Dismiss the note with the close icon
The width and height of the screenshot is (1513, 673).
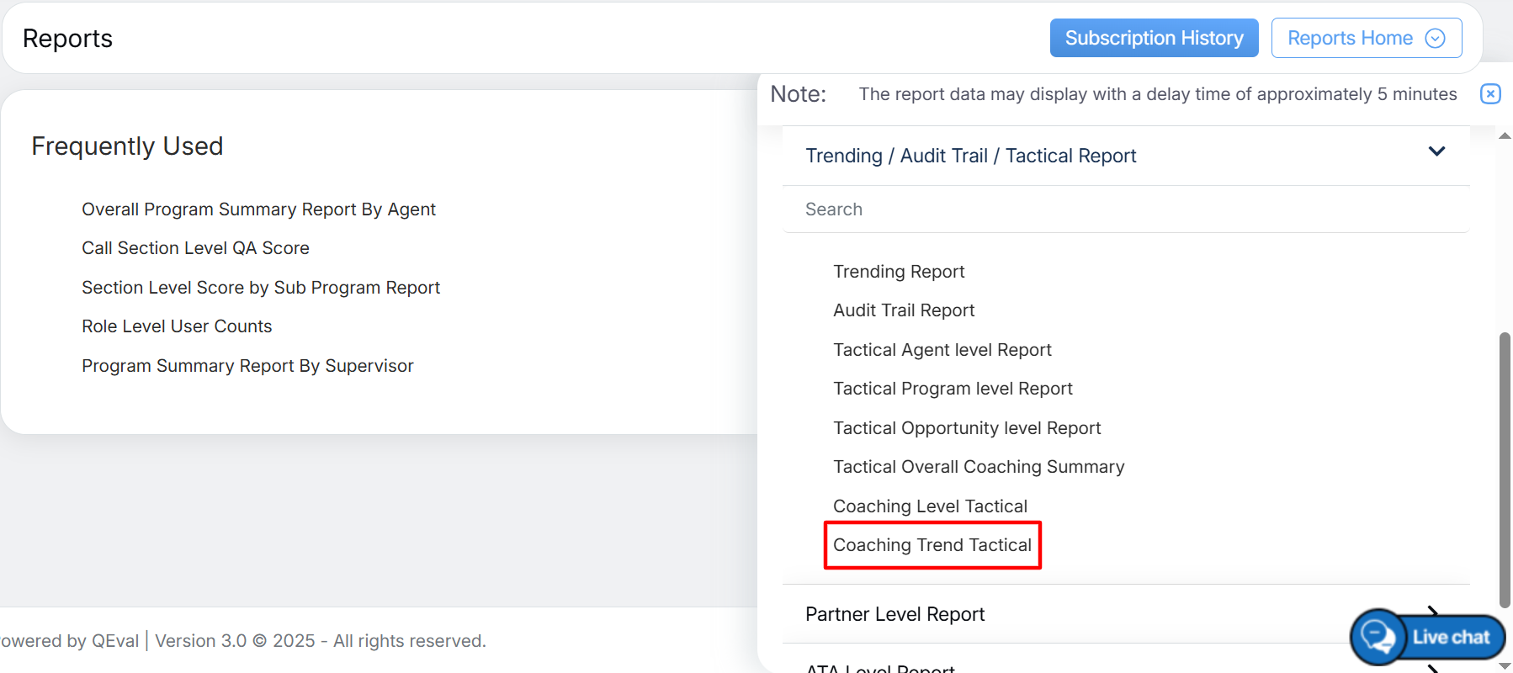1489,94
